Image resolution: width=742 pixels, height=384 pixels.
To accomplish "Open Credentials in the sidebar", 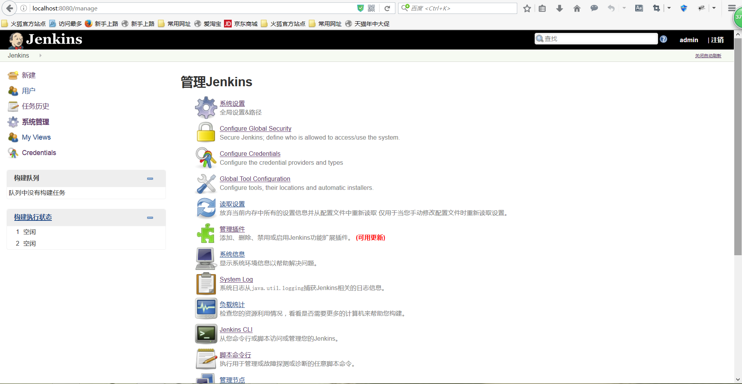I will click(x=39, y=153).
